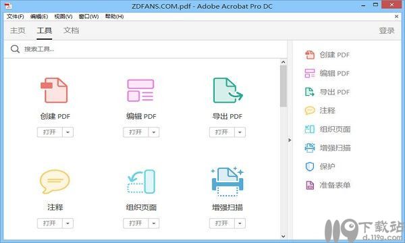Screen dimensions: 405x243
Task: Click 编辑 PDF label in right sidebar
Action: pos(335,74)
